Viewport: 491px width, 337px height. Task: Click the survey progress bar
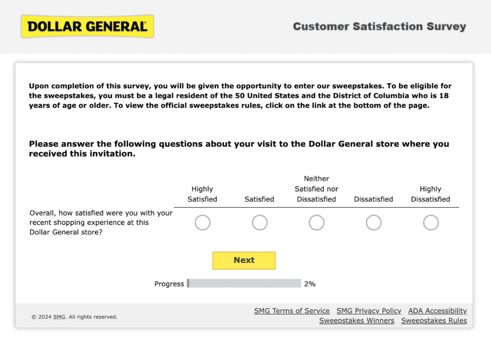pyautogui.click(x=244, y=284)
